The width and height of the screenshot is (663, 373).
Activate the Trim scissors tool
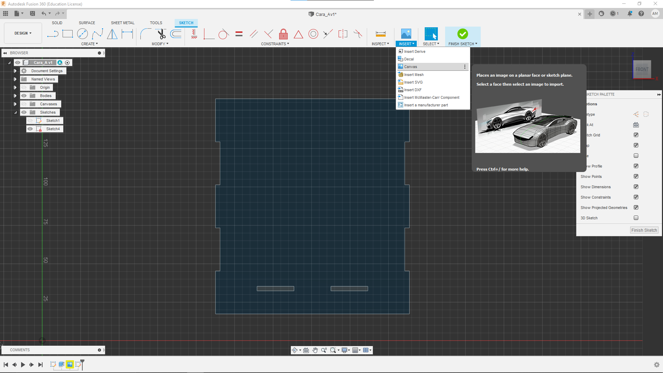click(x=161, y=34)
